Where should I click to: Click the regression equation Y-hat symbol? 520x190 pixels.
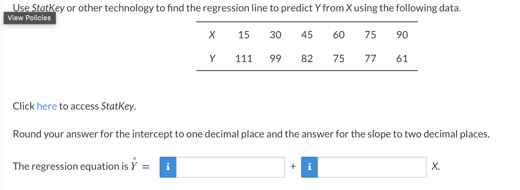pos(134,165)
